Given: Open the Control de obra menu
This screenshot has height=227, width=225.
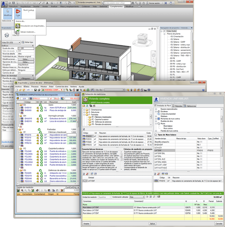Looking at the screenshot, I should point(62,87).
